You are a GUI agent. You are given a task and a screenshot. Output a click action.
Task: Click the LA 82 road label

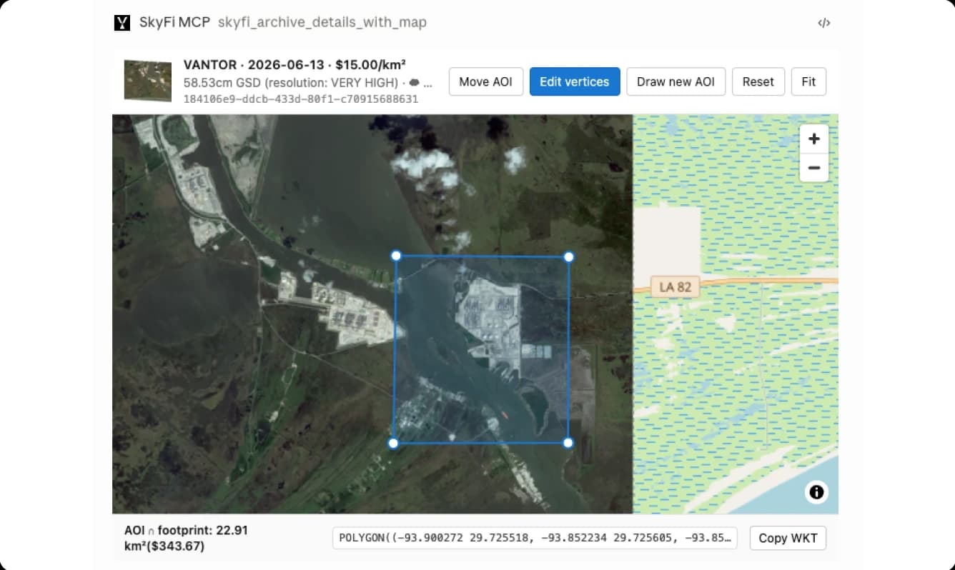click(676, 287)
